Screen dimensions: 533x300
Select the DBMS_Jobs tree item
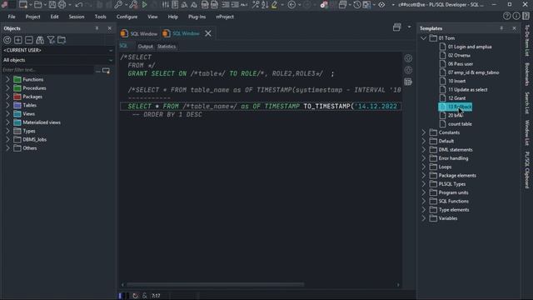[x=34, y=139]
